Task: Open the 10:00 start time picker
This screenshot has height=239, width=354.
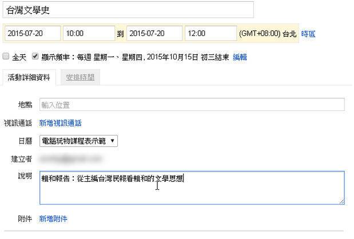Action: [89, 34]
